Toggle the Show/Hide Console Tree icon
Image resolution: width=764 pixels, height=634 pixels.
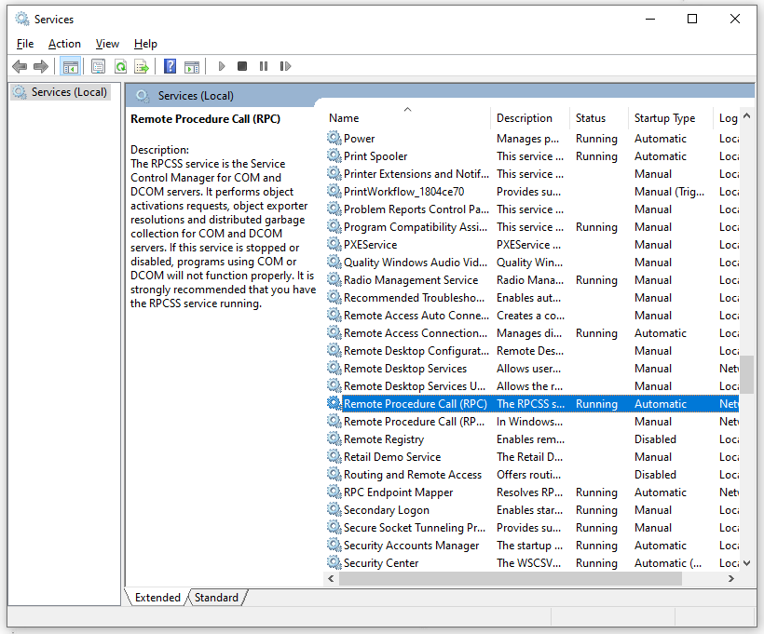[x=71, y=66]
